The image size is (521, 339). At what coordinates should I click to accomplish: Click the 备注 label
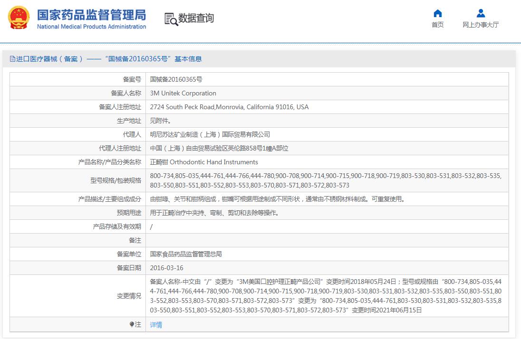(135, 240)
